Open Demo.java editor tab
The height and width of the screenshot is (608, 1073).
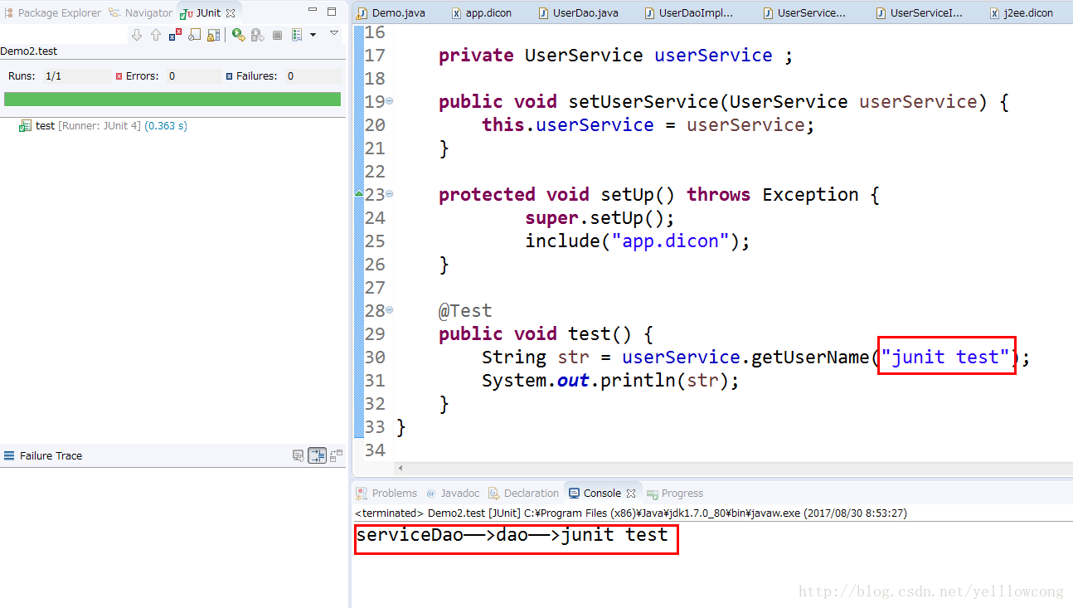tap(391, 13)
